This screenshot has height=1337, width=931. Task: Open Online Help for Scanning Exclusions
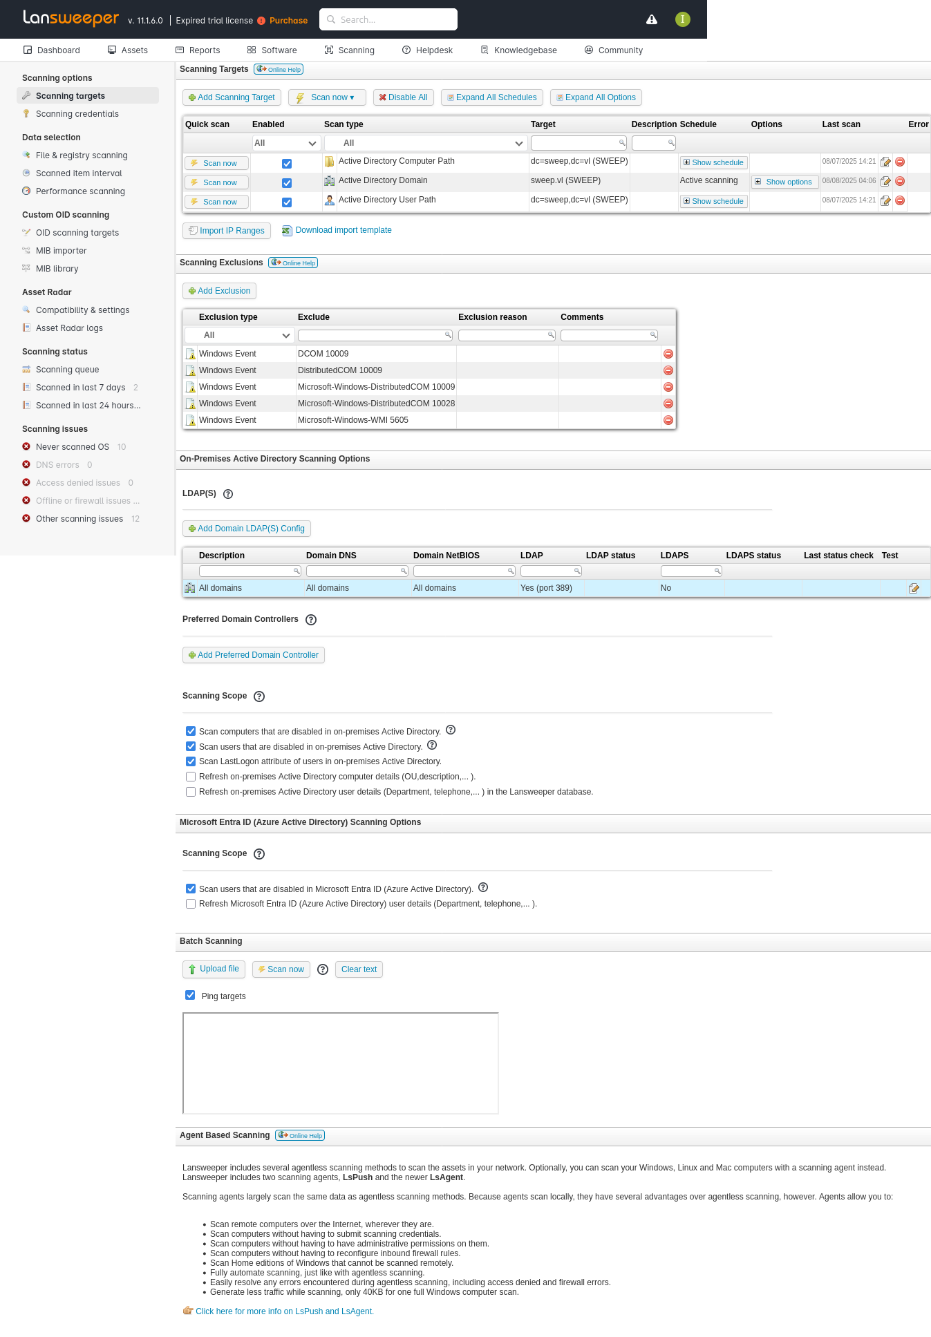(293, 263)
